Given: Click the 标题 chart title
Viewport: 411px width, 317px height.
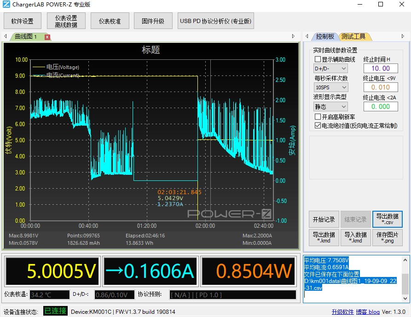Looking at the screenshot, I should (x=151, y=50).
